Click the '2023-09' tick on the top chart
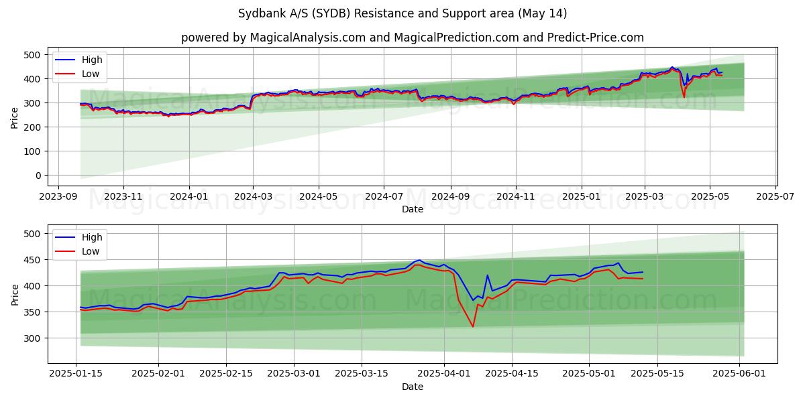 coord(58,196)
